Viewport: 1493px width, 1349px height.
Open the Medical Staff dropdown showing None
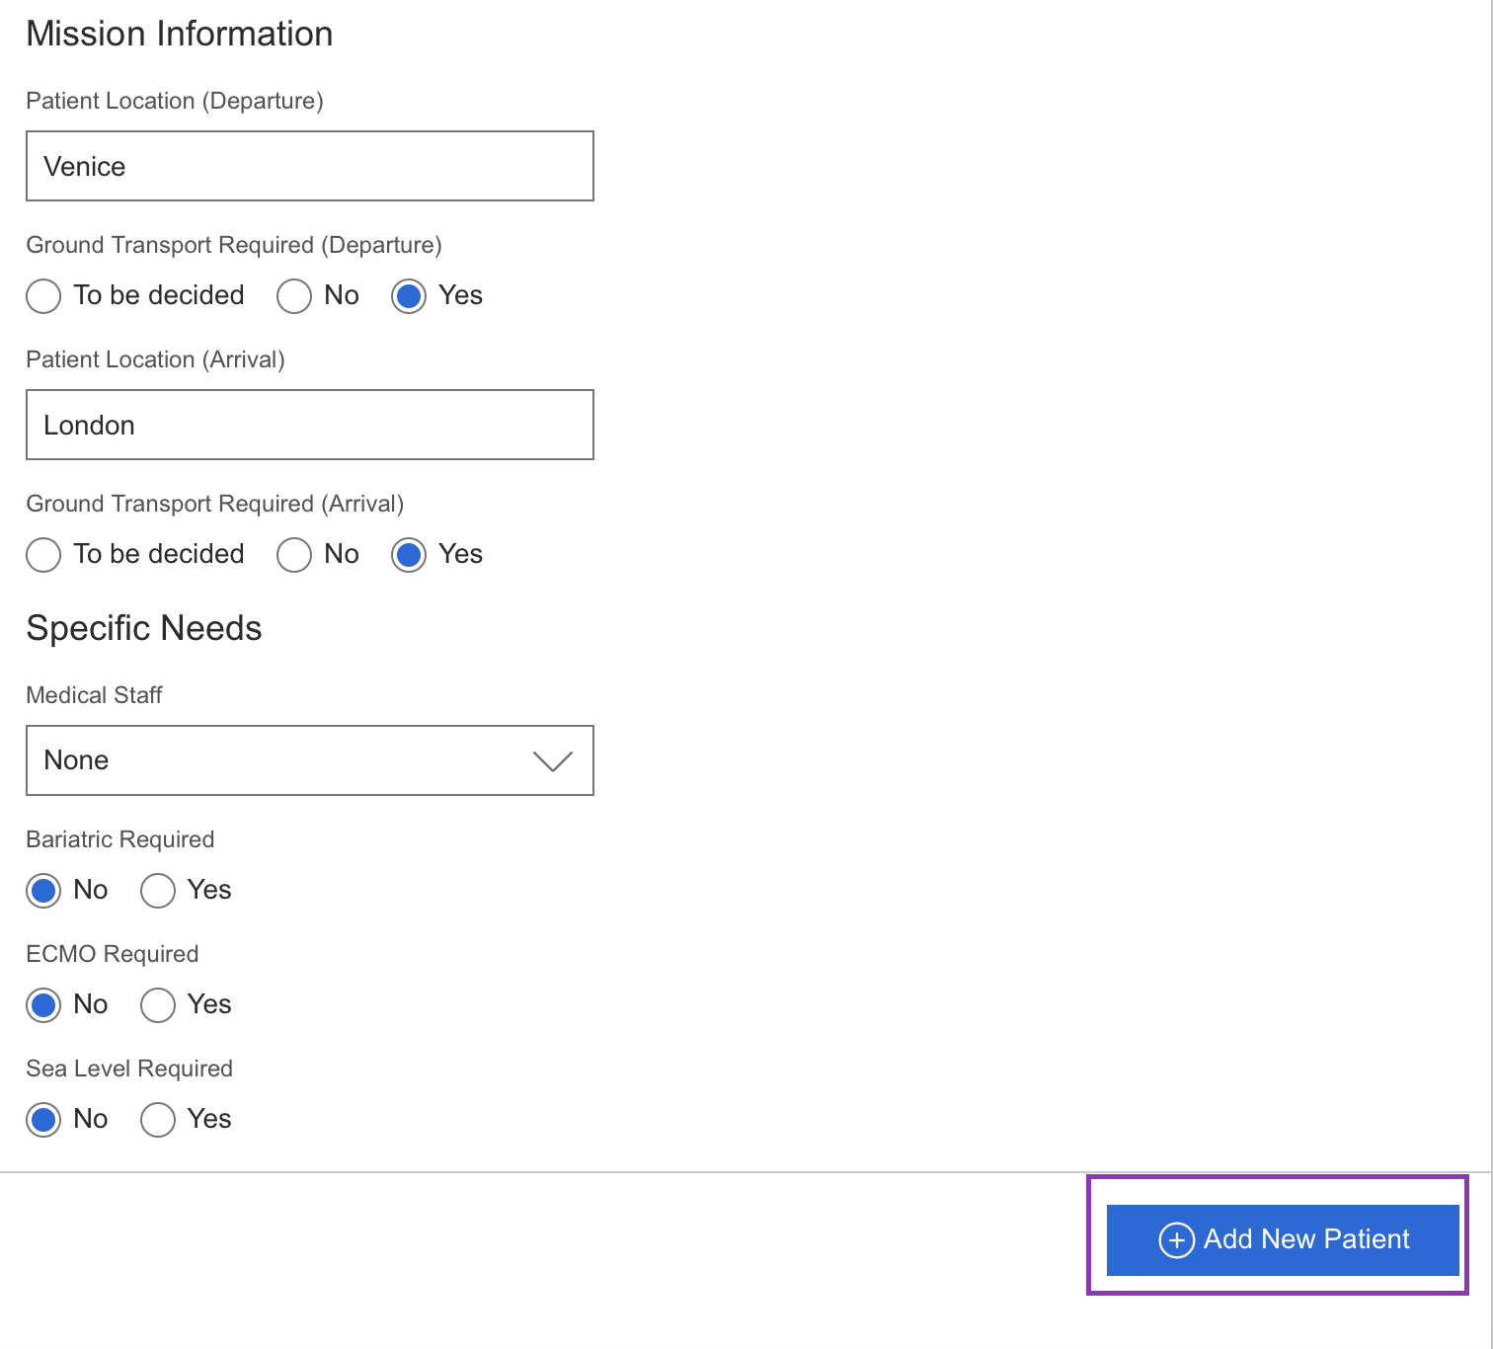point(309,760)
